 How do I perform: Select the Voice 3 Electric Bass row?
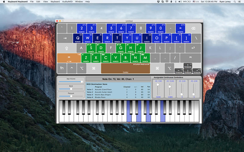click(118, 94)
